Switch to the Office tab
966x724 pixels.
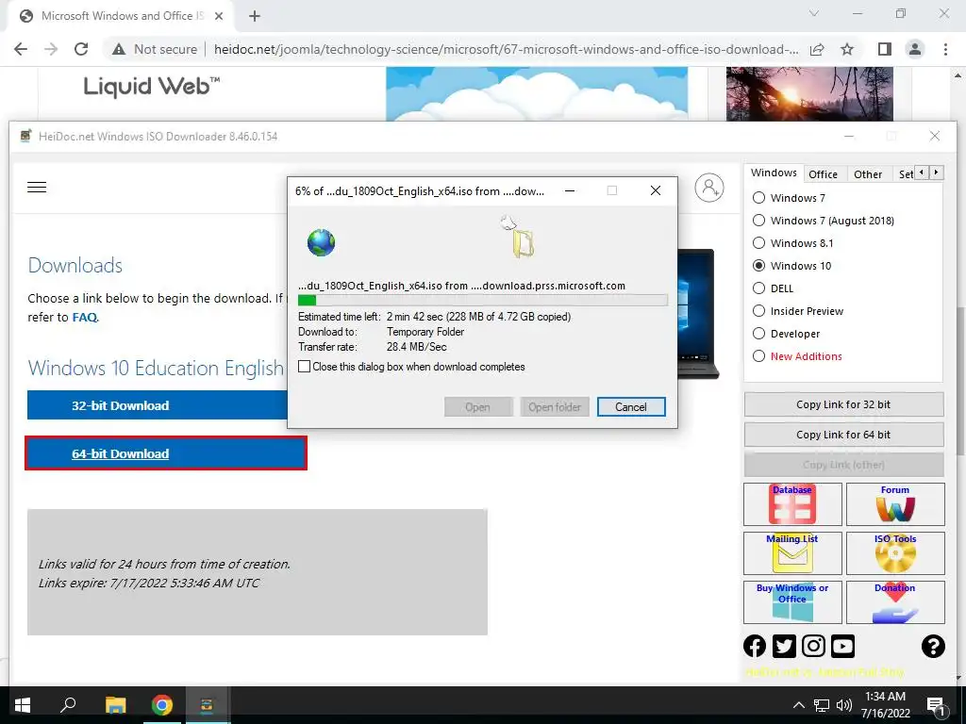click(823, 174)
